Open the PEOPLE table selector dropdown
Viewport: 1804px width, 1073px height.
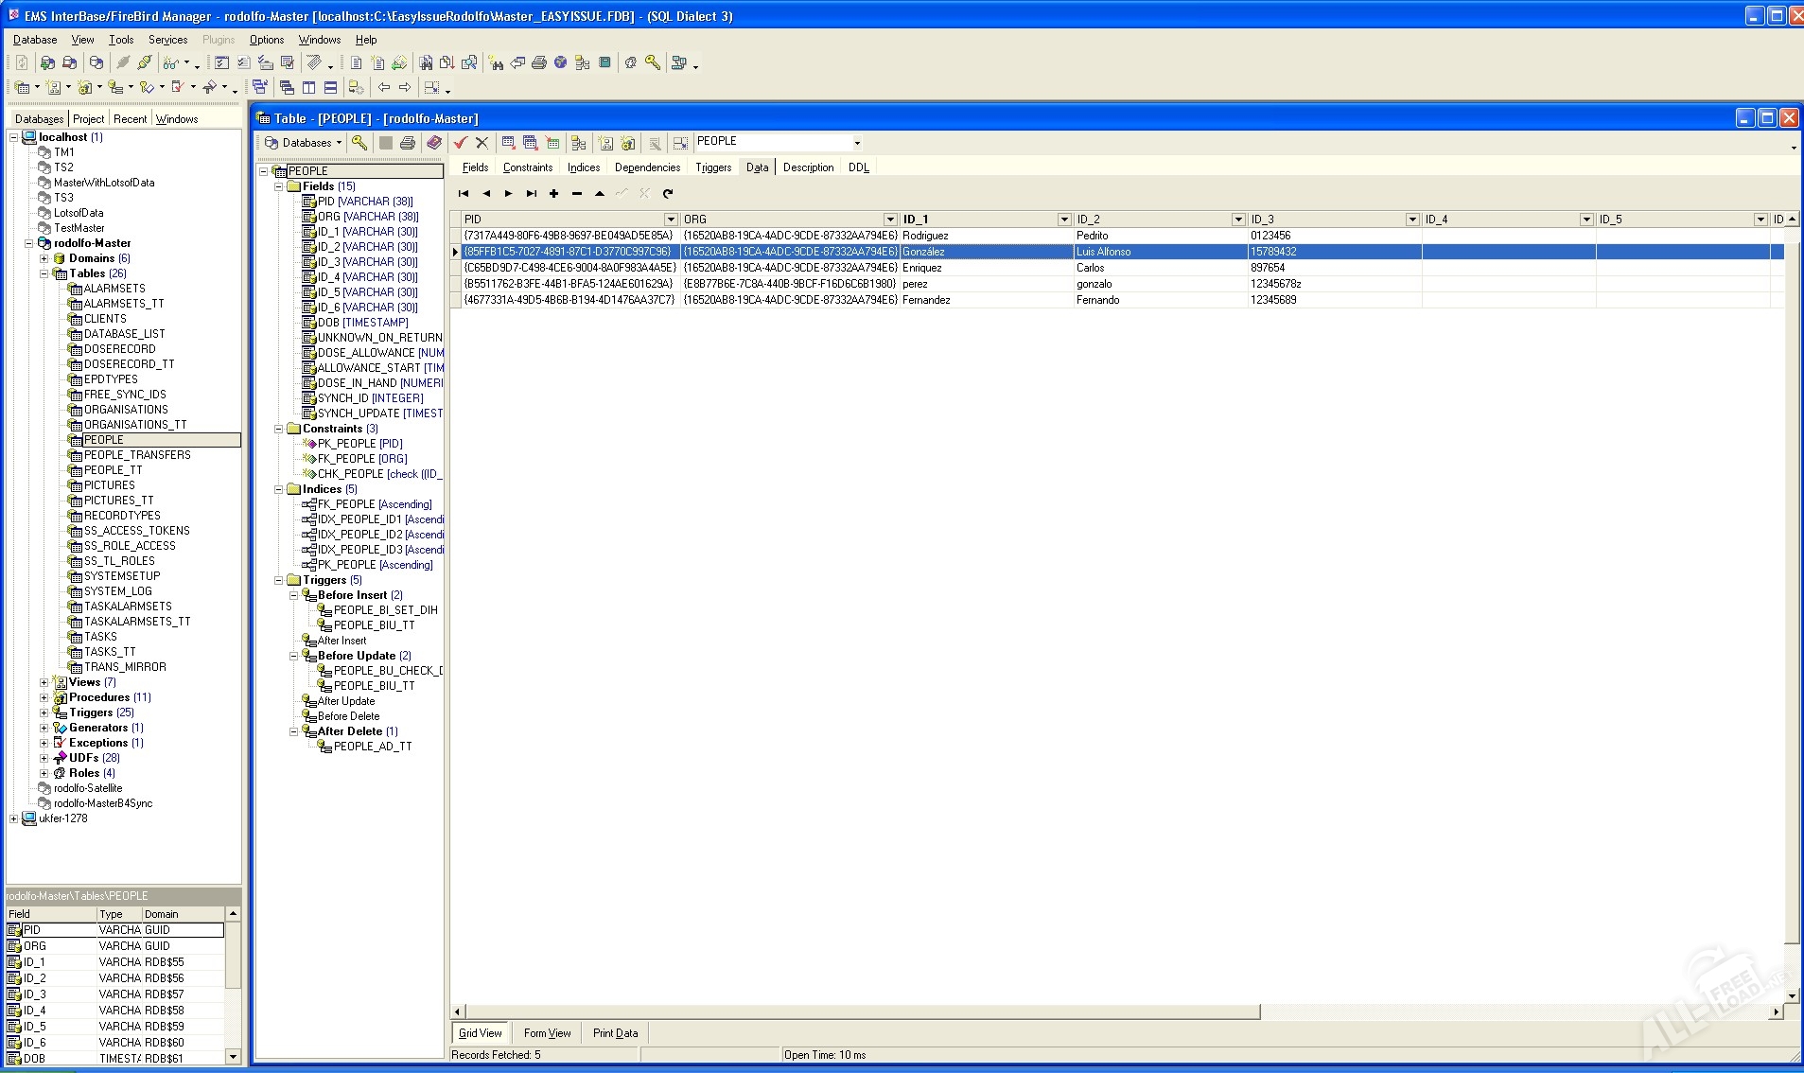pyautogui.click(x=857, y=143)
